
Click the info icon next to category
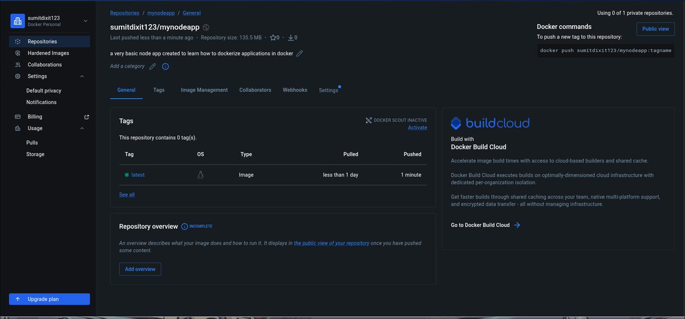166,66
